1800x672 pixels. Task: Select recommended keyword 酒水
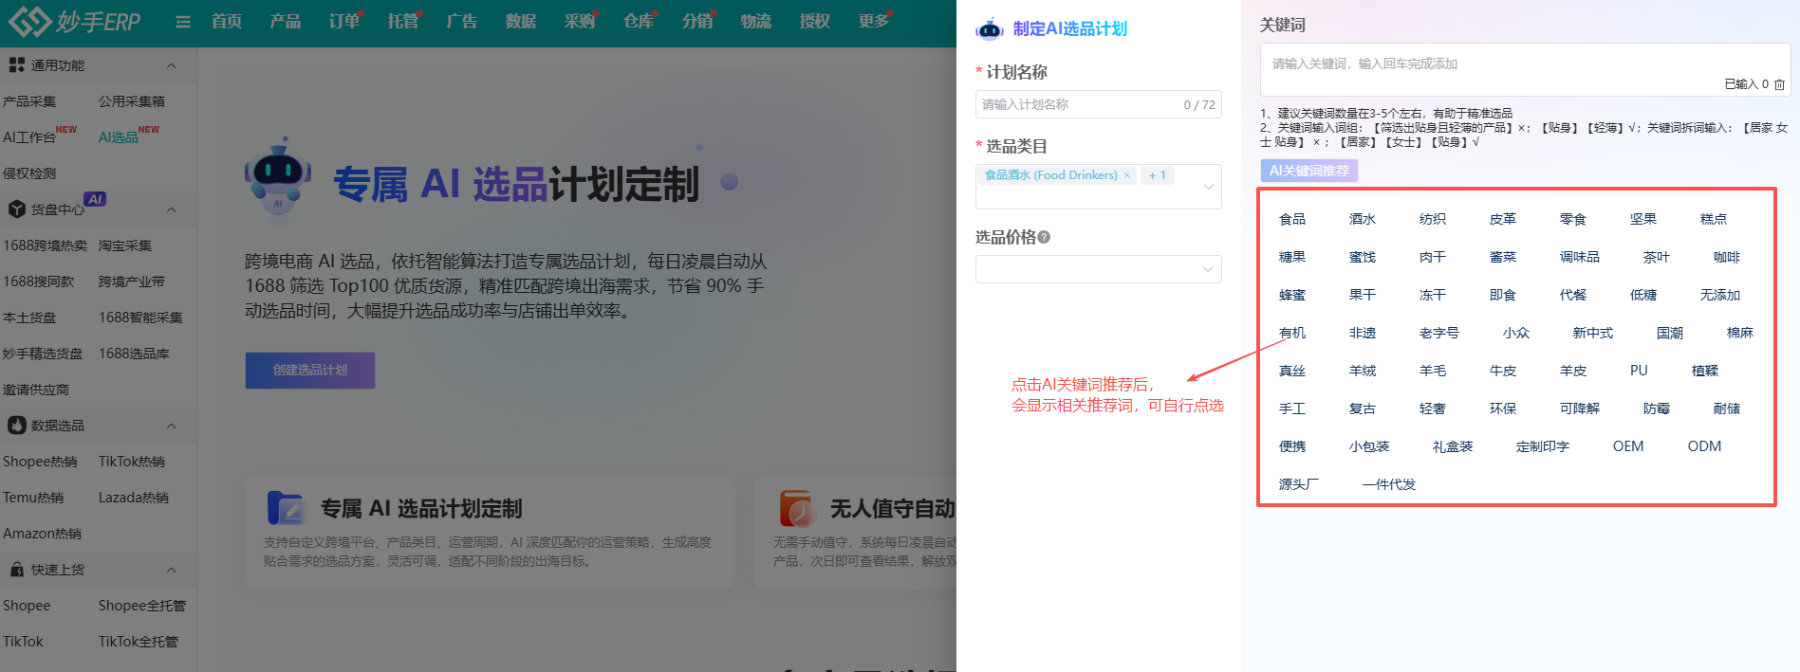point(1363,219)
